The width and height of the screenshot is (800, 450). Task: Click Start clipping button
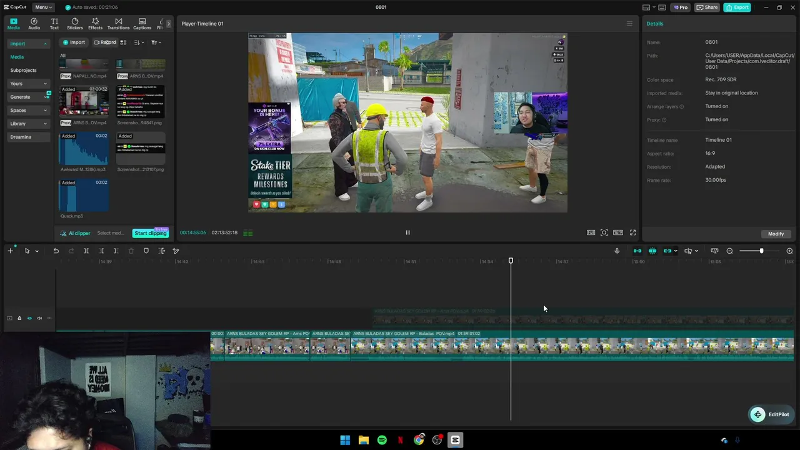pos(150,233)
